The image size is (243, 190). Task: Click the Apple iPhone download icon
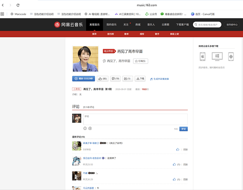pyautogui.click(x=202, y=57)
